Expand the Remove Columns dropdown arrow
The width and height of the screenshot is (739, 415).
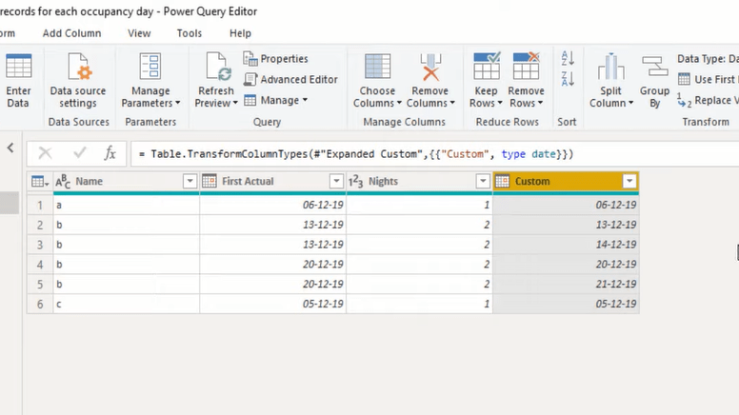[452, 103]
